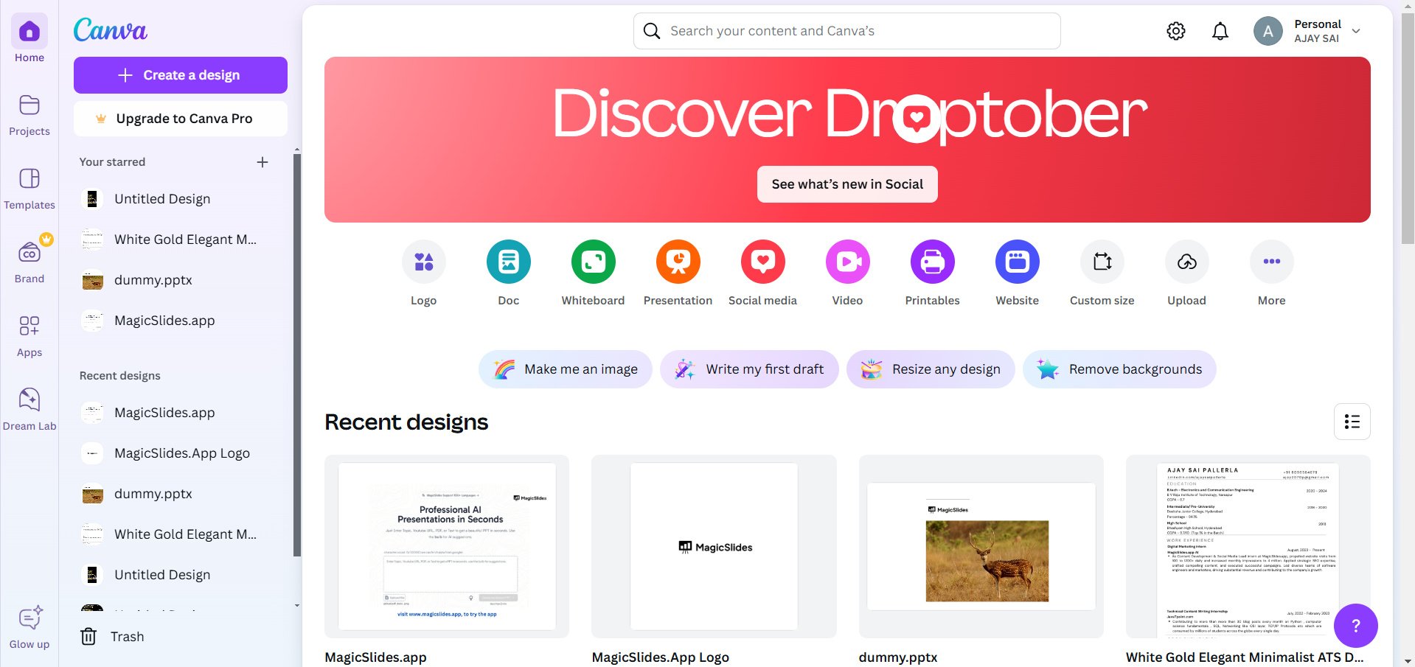Screen dimensions: 1415x667
Task: Open dummy.pptx deer design thumbnail
Action: pos(981,546)
